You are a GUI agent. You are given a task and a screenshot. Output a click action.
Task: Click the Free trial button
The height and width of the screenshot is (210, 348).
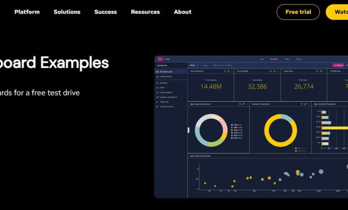[x=298, y=12]
